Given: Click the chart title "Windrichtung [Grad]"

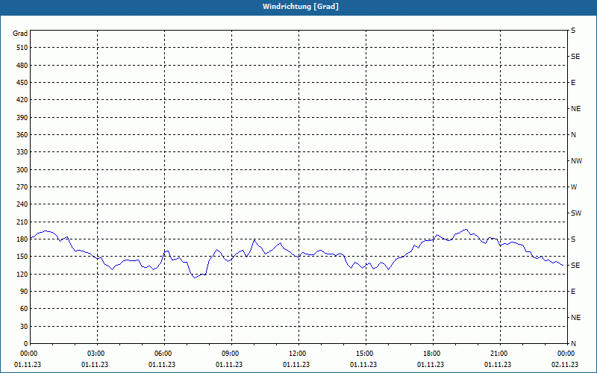Looking at the screenshot, I should tap(301, 7).
